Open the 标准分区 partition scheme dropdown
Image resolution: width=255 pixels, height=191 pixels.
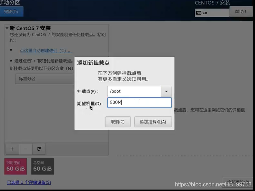[x=45, y=78]
